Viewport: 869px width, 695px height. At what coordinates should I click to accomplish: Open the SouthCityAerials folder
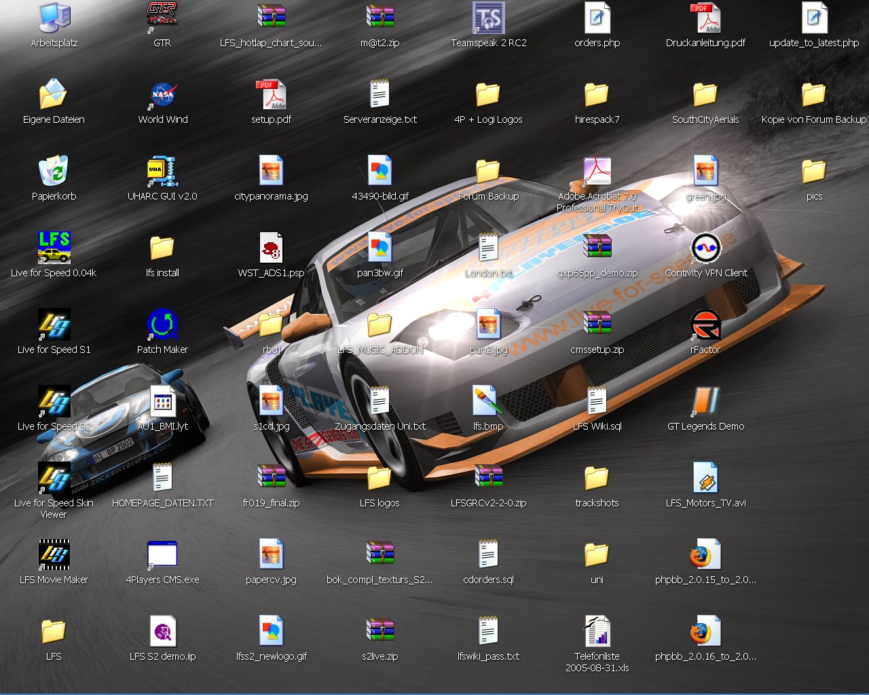[x=706, y=95]
